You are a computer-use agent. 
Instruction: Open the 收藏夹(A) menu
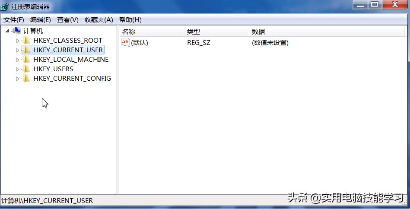(x=99, y=20)
